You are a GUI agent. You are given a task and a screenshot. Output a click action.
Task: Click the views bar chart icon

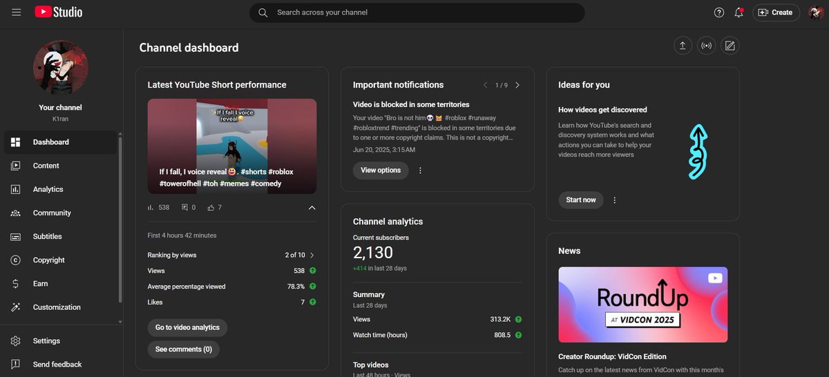tap(151, 207)
